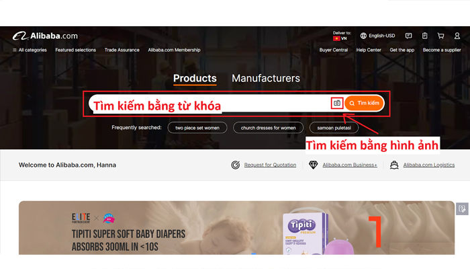Click the Request for Quotation target icon
The image size is (470, 269).
[x=235, y=165]
